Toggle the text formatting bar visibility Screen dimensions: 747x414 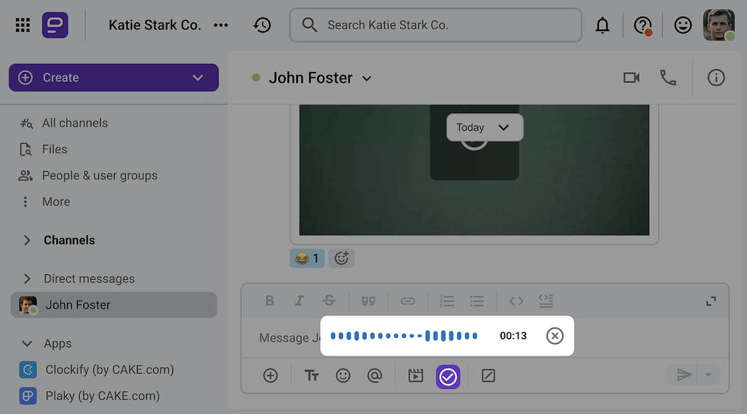coord(312,375)
